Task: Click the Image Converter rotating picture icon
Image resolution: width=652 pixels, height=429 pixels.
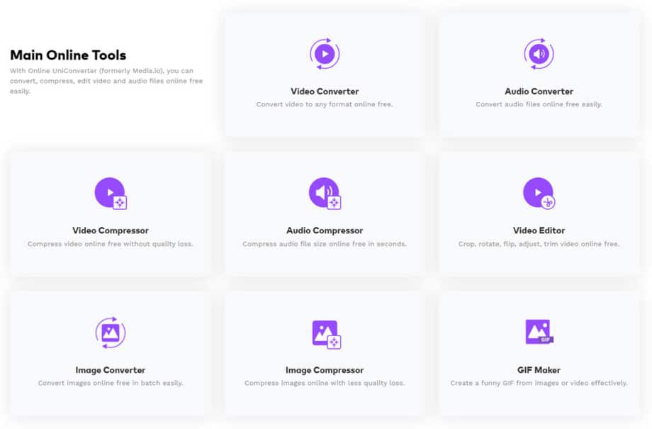Action: coord(110,332)
